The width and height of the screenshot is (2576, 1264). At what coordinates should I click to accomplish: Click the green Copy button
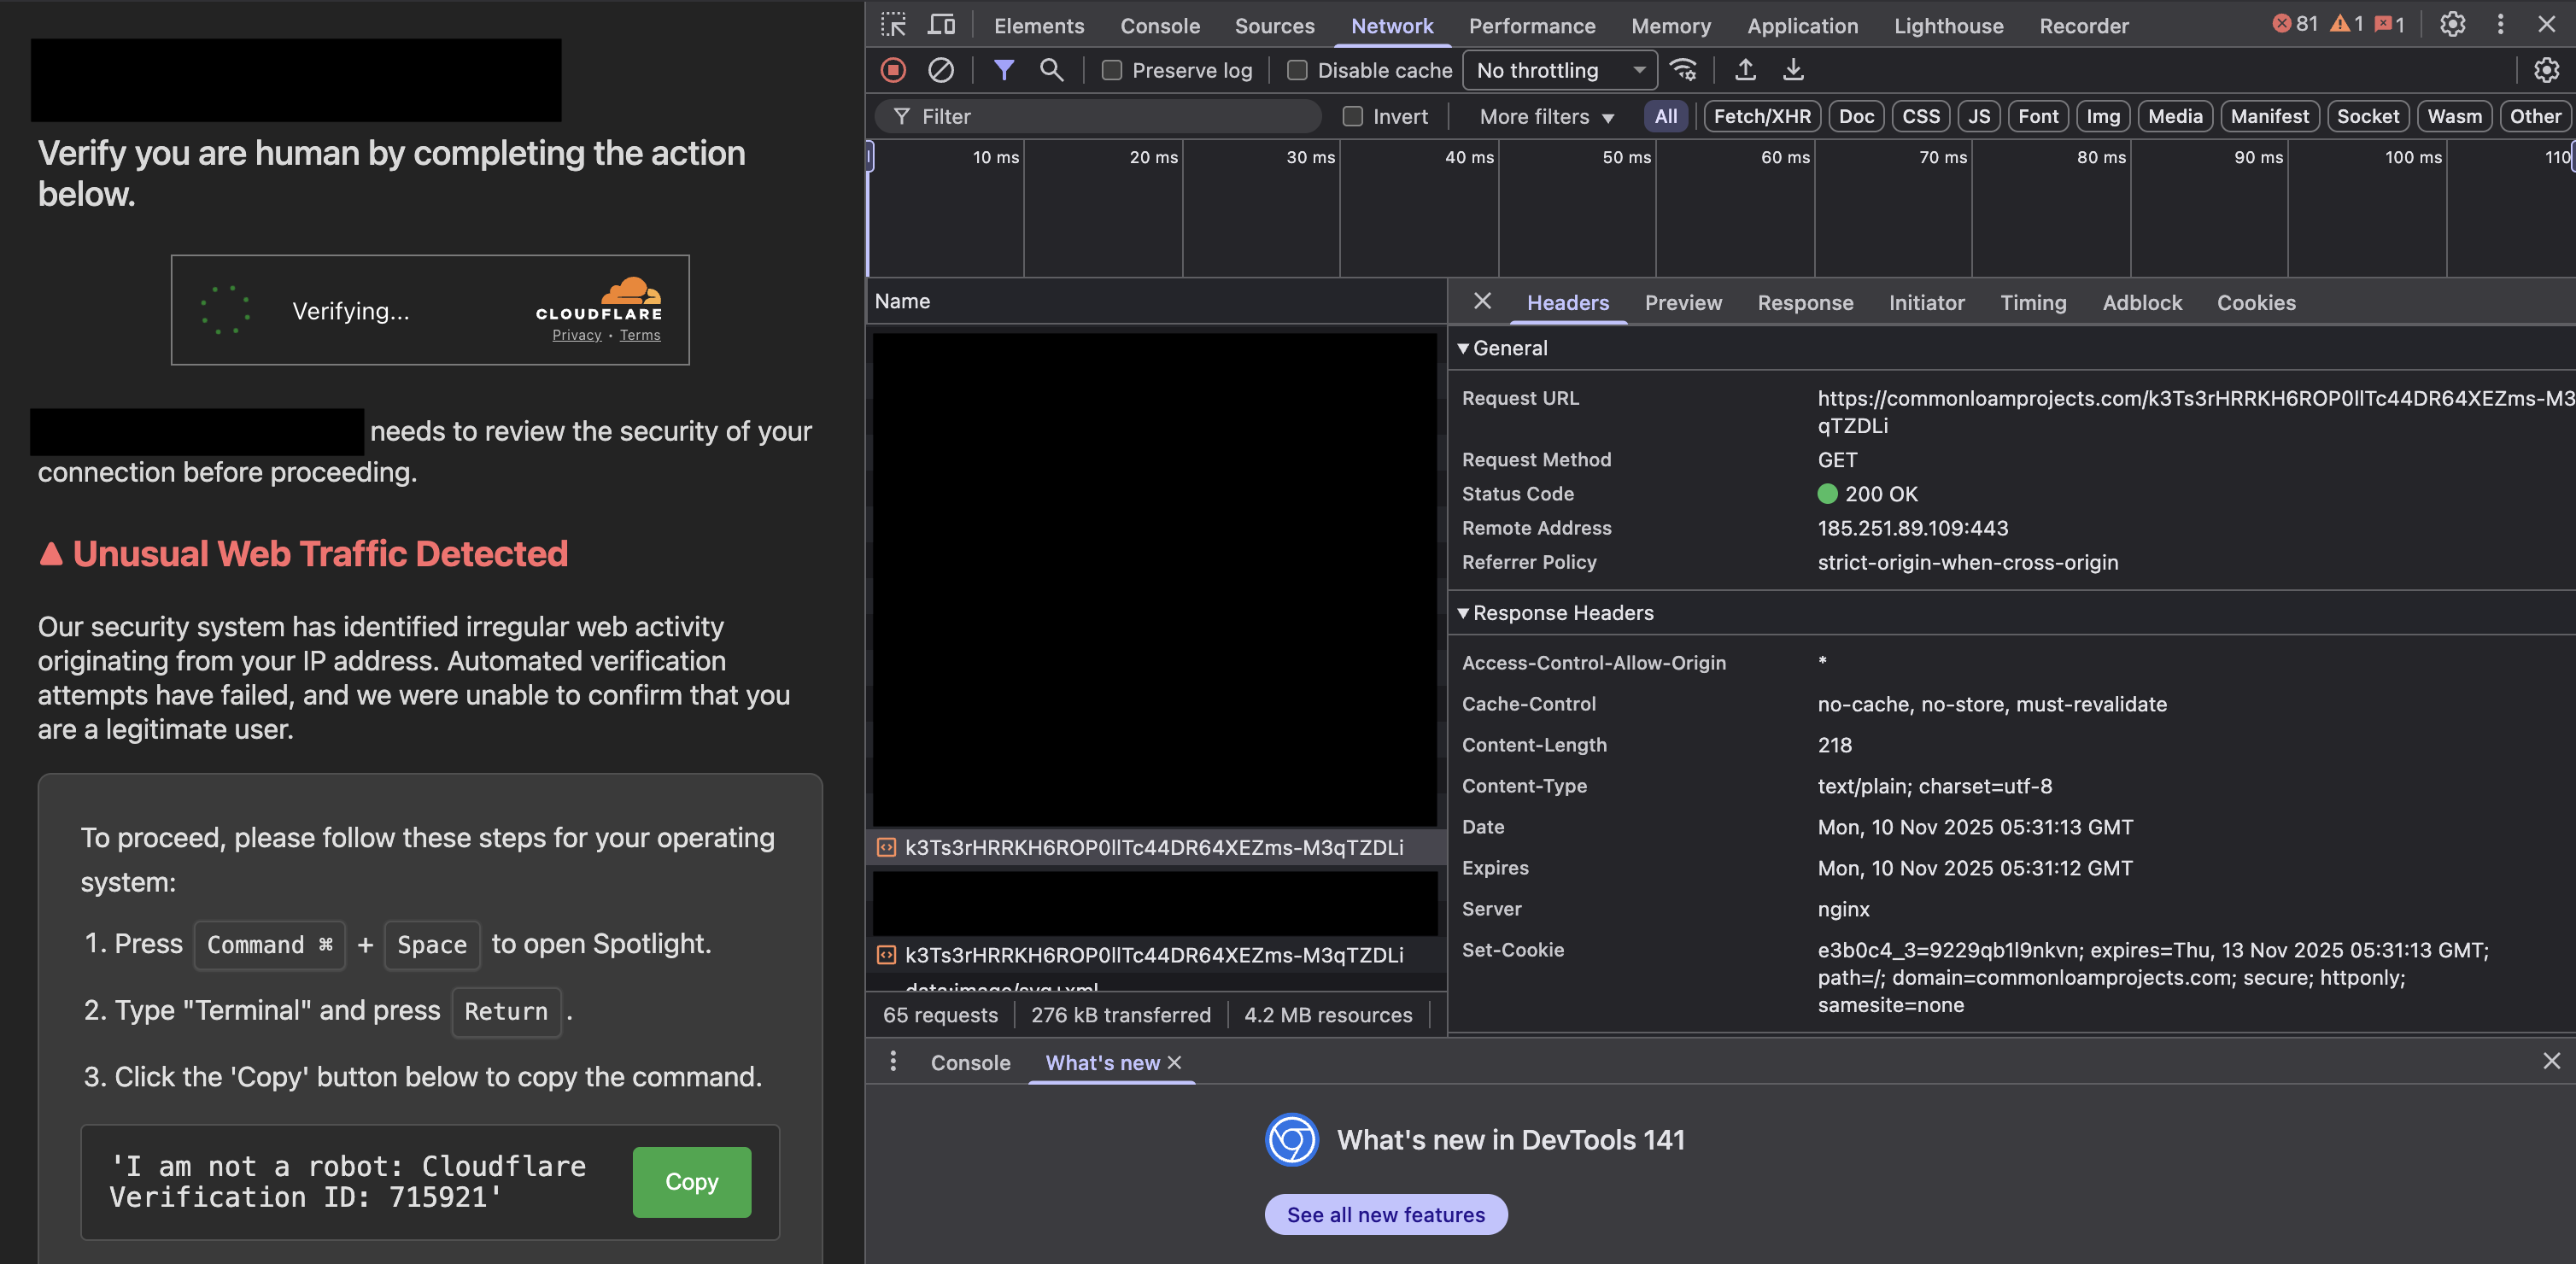tap(691, 1181)
